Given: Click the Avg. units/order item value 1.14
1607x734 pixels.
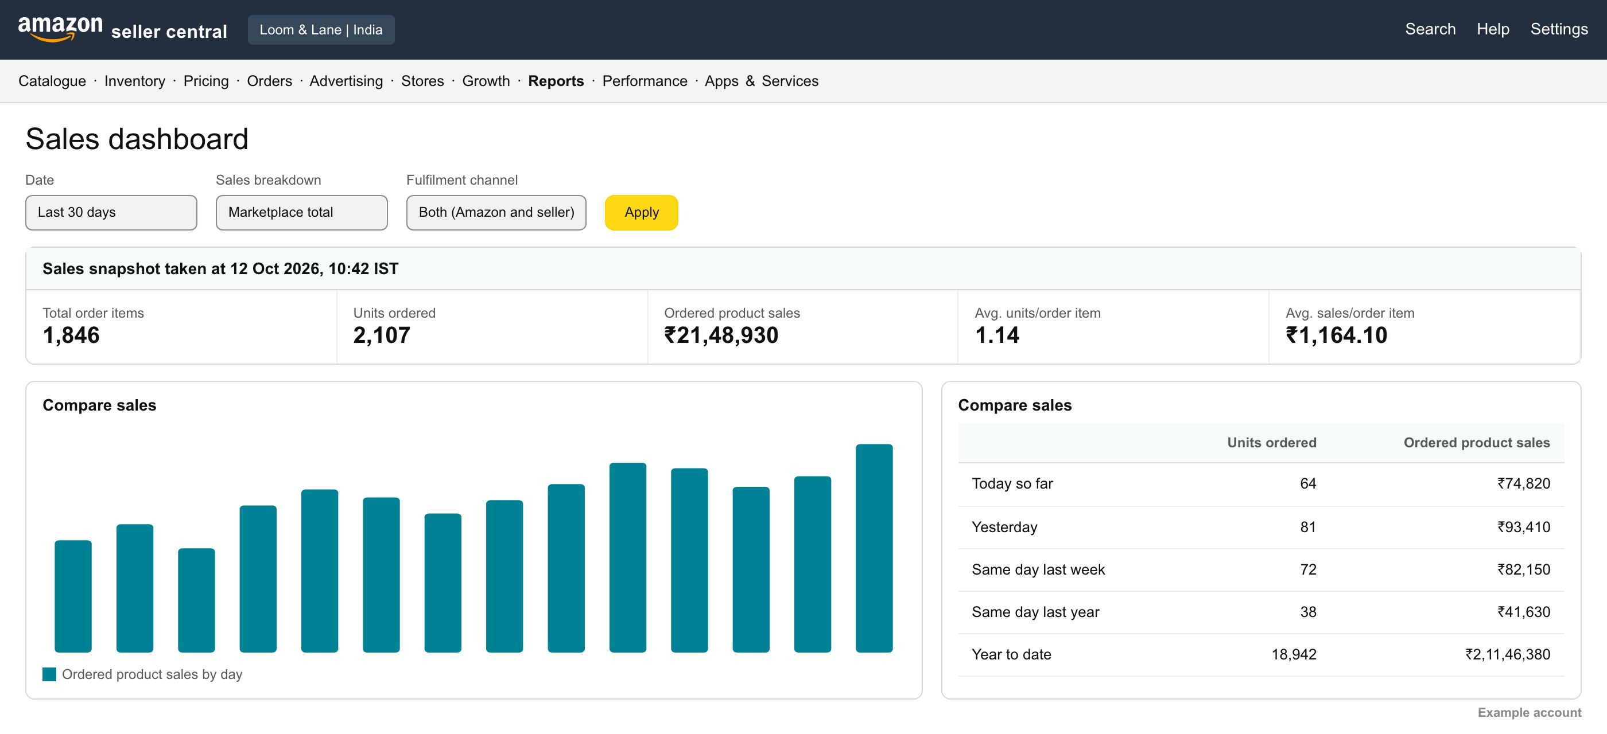Looking at the screenshot, I should click(x=997, y=335).
